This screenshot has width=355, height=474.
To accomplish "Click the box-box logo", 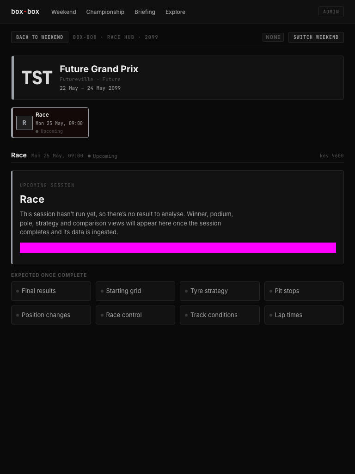I will click(25, 12).
